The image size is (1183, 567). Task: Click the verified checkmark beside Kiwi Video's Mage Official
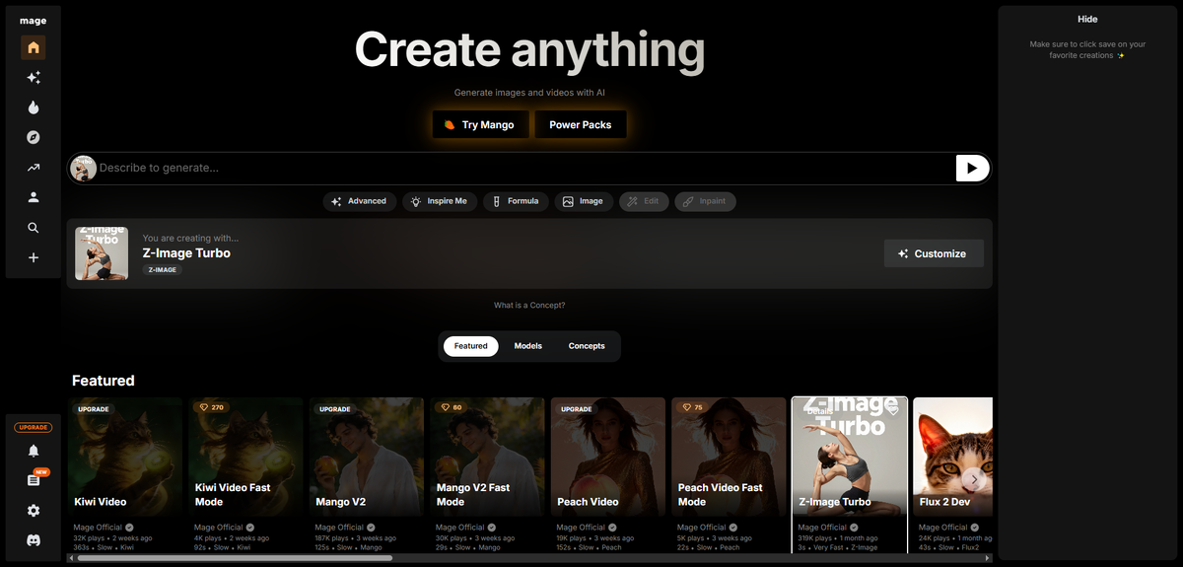coord(129,528)
